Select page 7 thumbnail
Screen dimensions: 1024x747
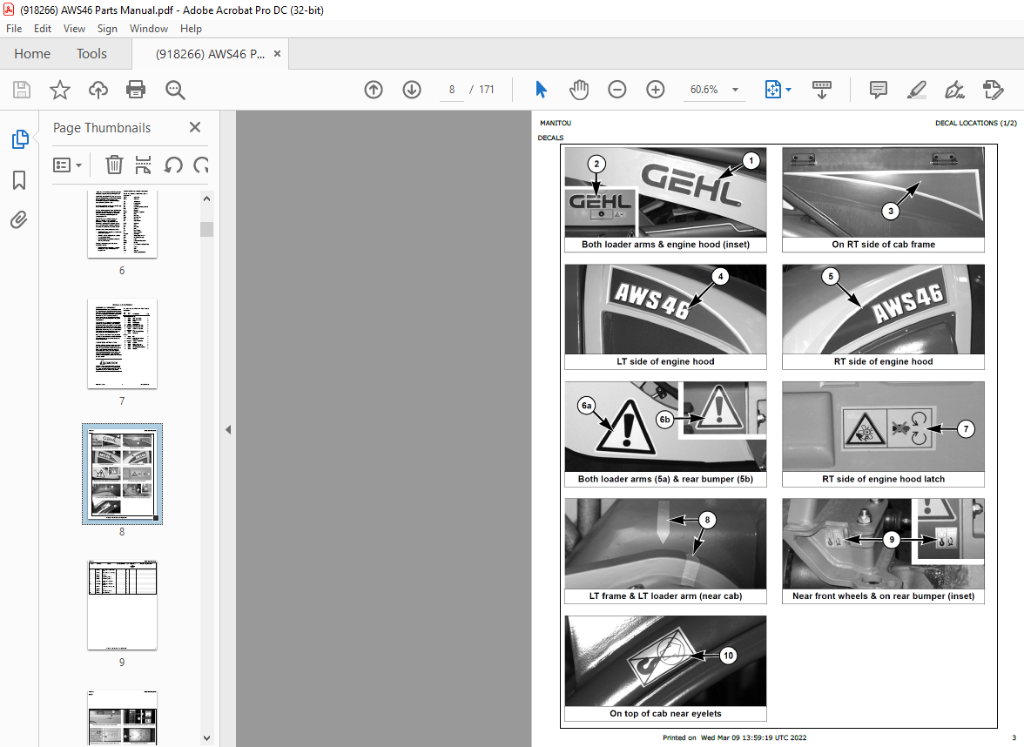coord(122,343)
